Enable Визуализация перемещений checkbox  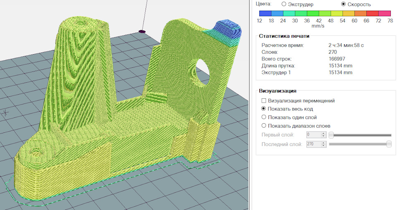click(263, 101)
